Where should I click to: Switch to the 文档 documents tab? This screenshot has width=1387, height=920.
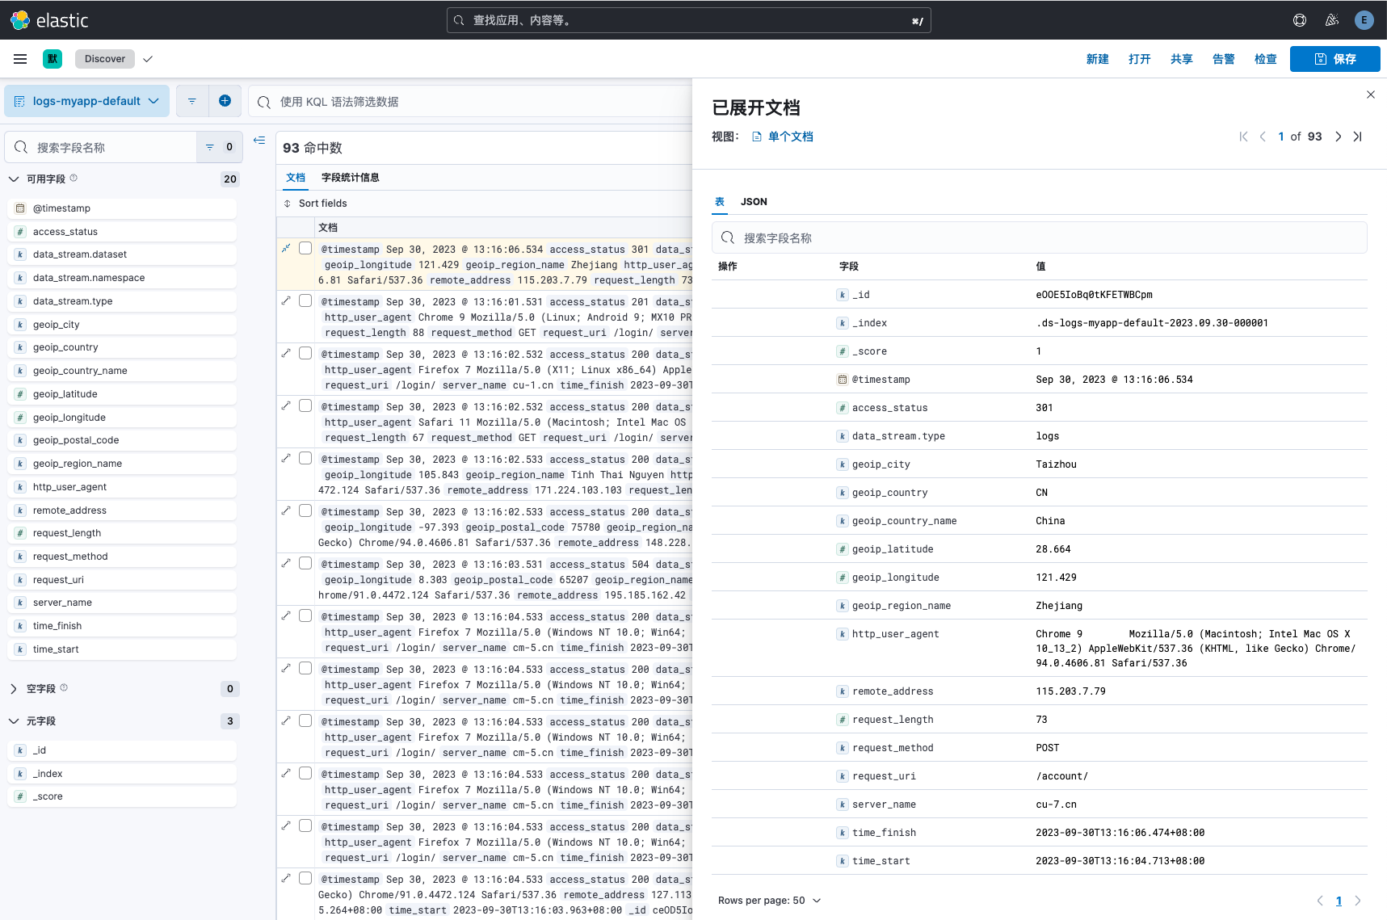(296, 178)
